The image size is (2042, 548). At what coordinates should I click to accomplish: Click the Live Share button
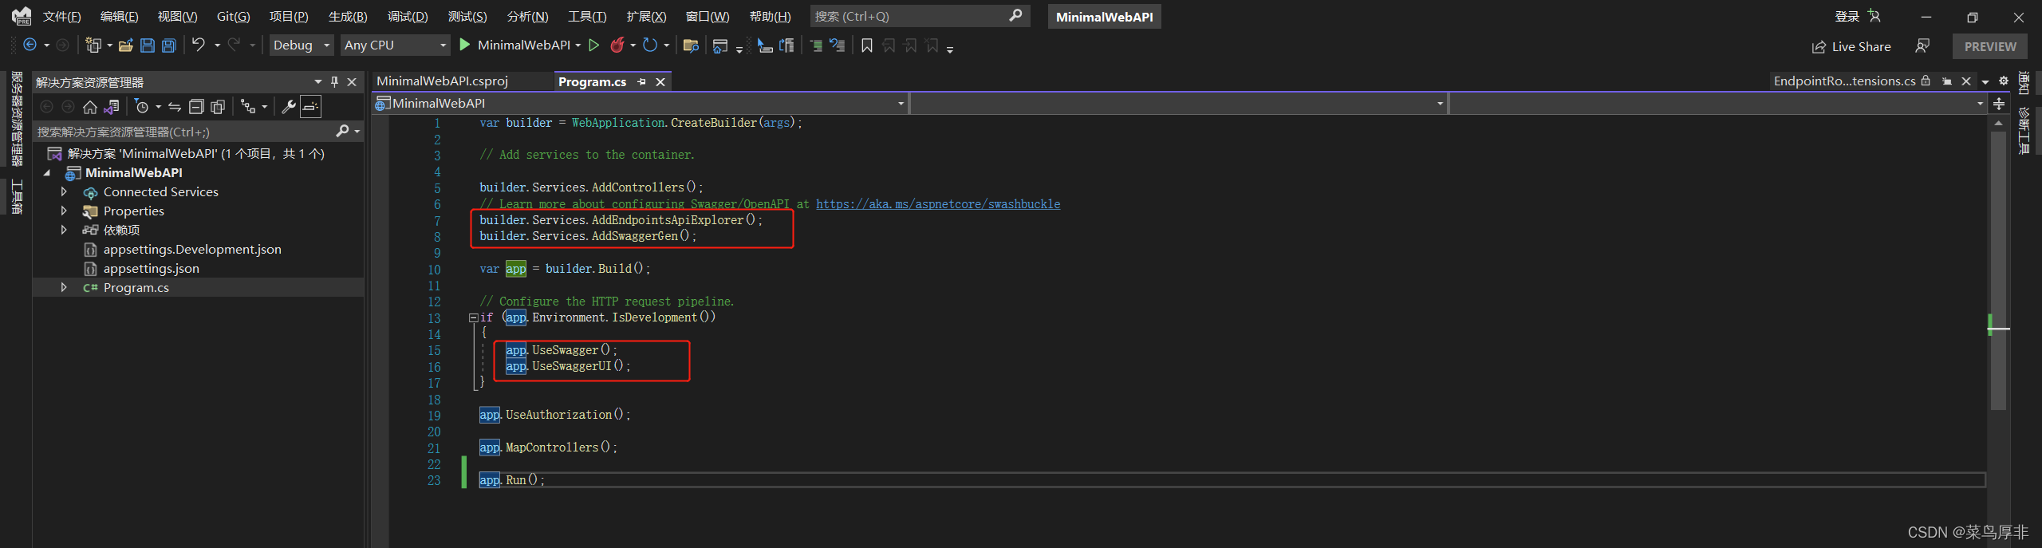(x=1851, y=46)
